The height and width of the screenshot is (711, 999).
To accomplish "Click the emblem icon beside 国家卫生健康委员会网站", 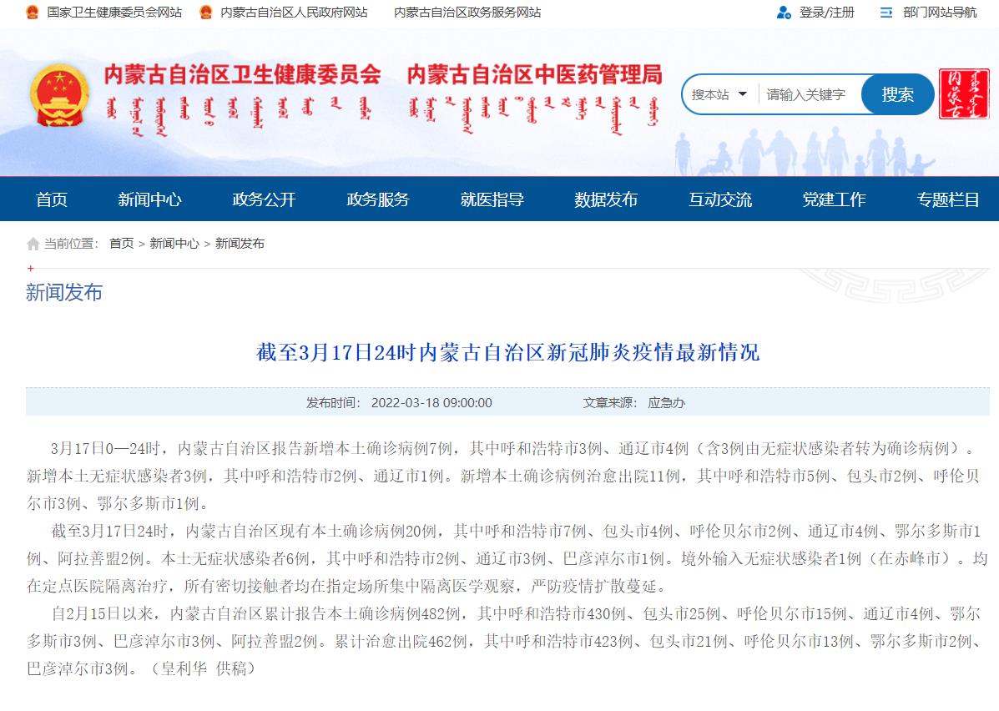I will pos(33,13).
